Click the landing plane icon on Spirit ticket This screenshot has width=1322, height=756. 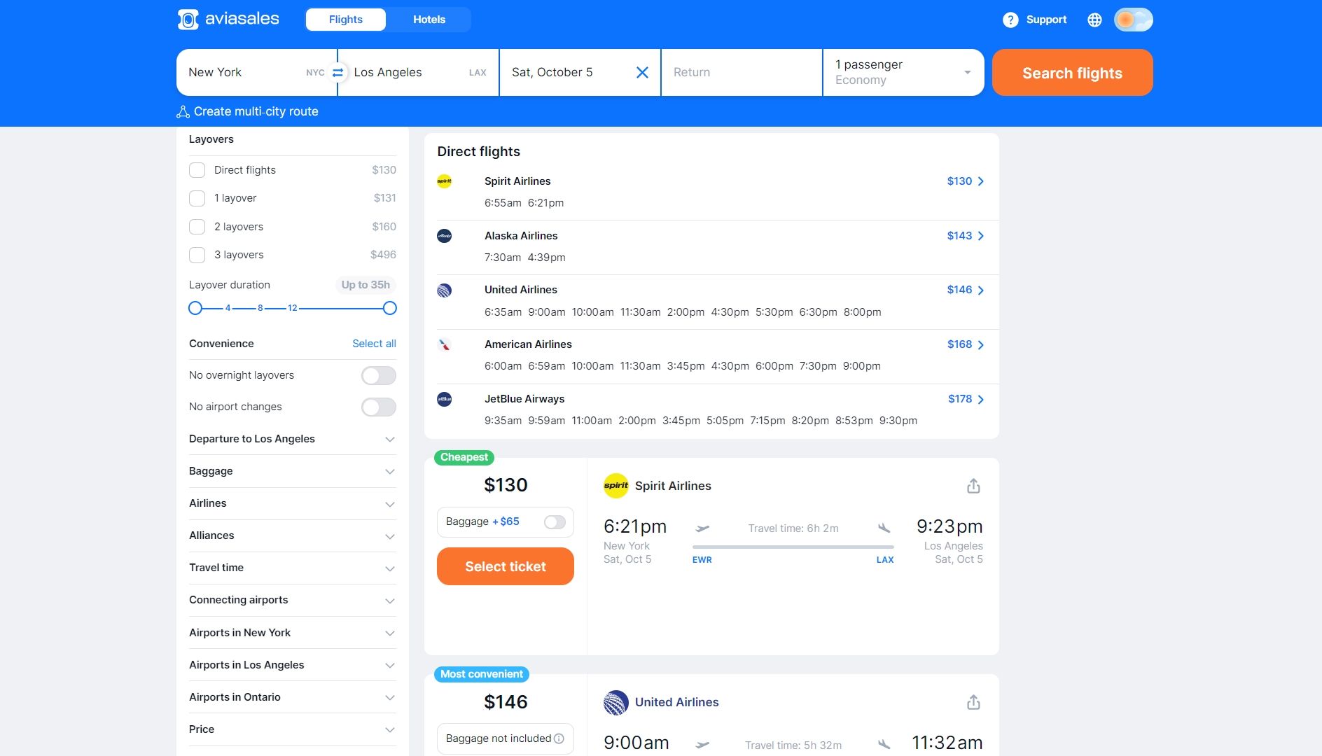(x=884, y=528)
